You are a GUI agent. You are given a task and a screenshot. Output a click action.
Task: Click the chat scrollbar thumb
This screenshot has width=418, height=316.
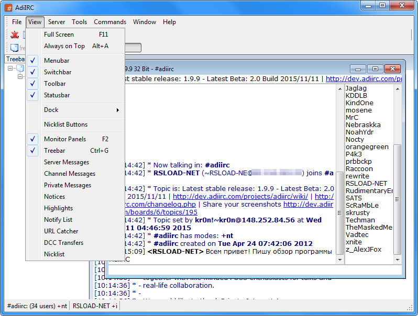tap(339, 213)
